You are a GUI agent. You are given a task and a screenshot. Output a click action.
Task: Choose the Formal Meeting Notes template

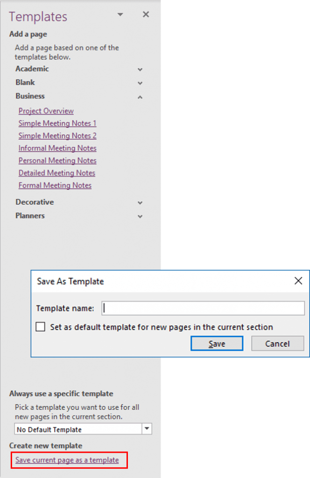point(55,185)
